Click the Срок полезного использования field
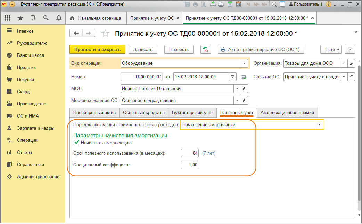Screen dimensions: 362x224 click(190, 153)
